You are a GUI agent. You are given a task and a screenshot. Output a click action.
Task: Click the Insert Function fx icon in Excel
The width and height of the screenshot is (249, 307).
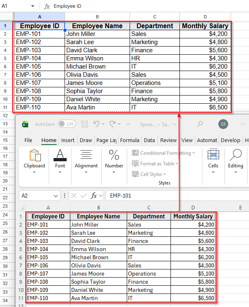click(94, 196)
